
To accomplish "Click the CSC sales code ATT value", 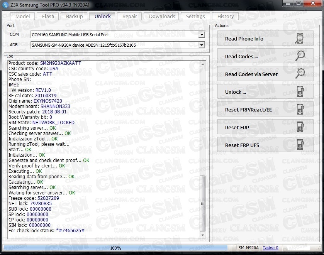I will coord(47,74).
